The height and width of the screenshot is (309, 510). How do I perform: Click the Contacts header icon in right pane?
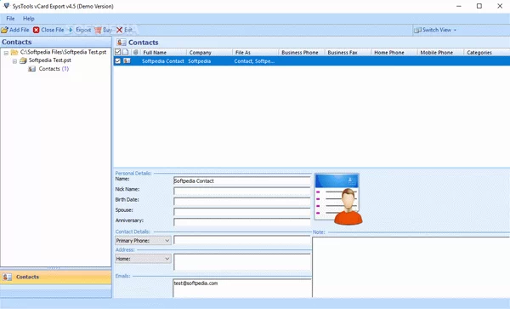click(122, 43)
